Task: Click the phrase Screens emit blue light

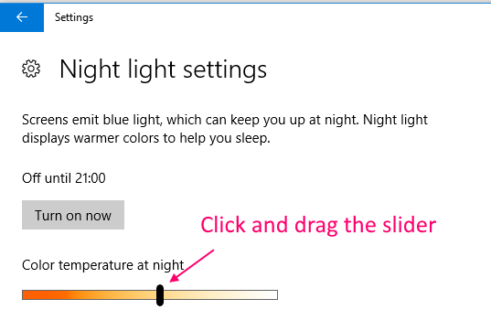Action: (92, 120)
